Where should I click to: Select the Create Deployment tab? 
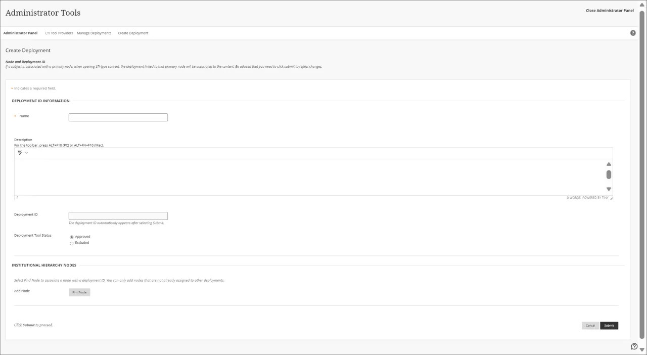133,33
